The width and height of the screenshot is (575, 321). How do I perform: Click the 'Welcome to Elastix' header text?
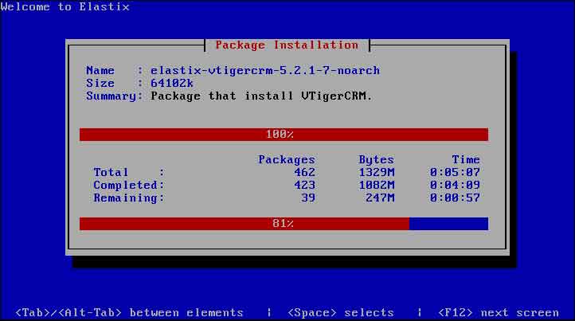point(65,6)
